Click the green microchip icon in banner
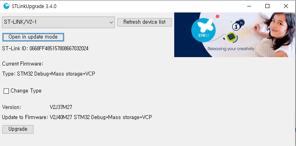296x146 pixels. tap(231, 37)
